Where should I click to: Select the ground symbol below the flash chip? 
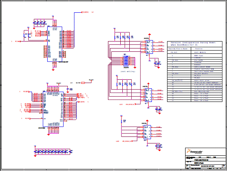(x=53, y=70)
